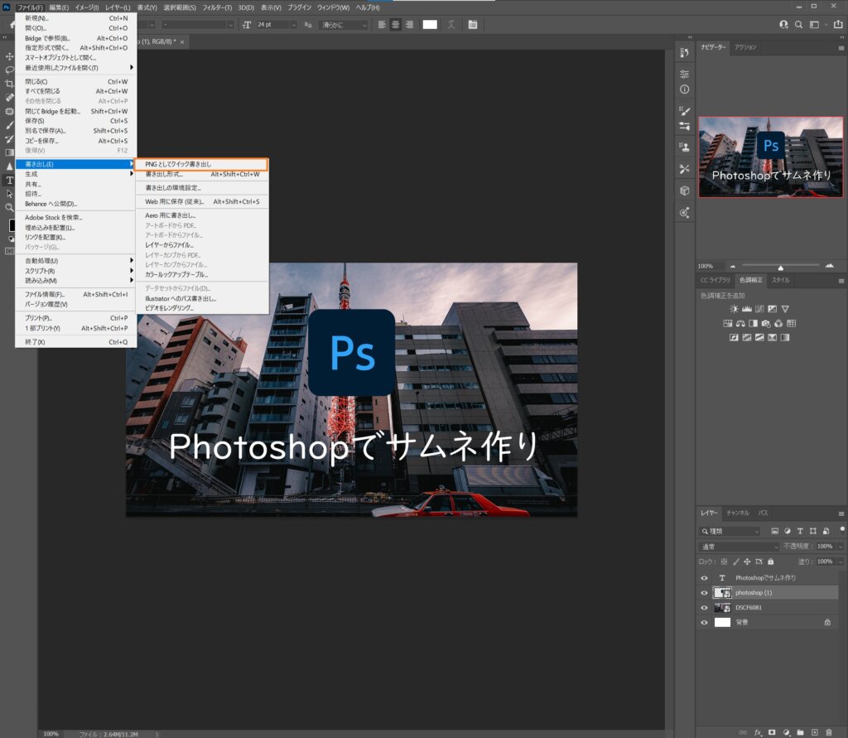Hide the 背景 layer
The height and width of the screenshot is (738, 848).
pyautogui.click(x=704, y=622)
